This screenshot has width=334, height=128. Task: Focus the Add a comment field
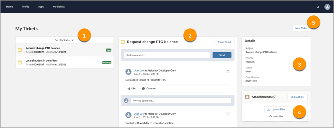[x=167, y=55]
